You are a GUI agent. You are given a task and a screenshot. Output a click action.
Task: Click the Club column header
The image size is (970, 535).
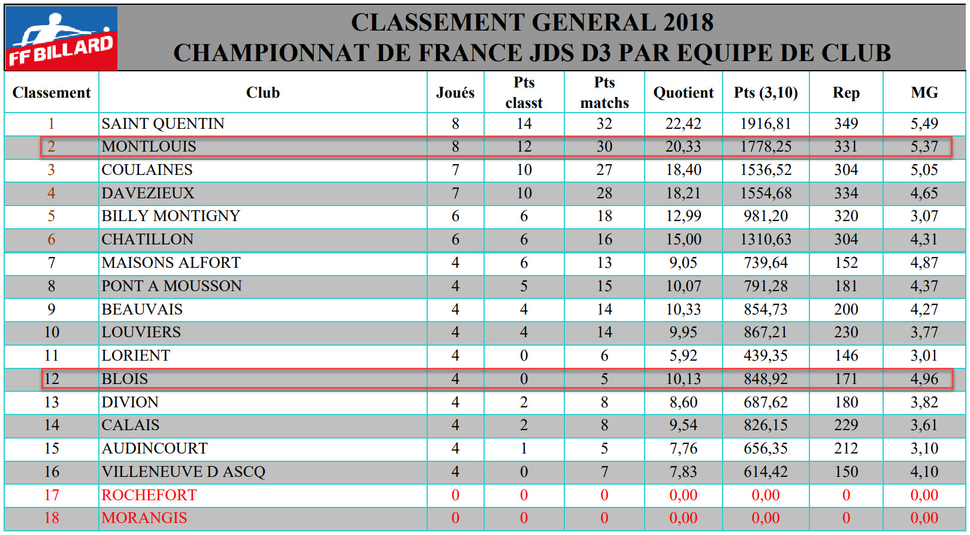[262, 93]
